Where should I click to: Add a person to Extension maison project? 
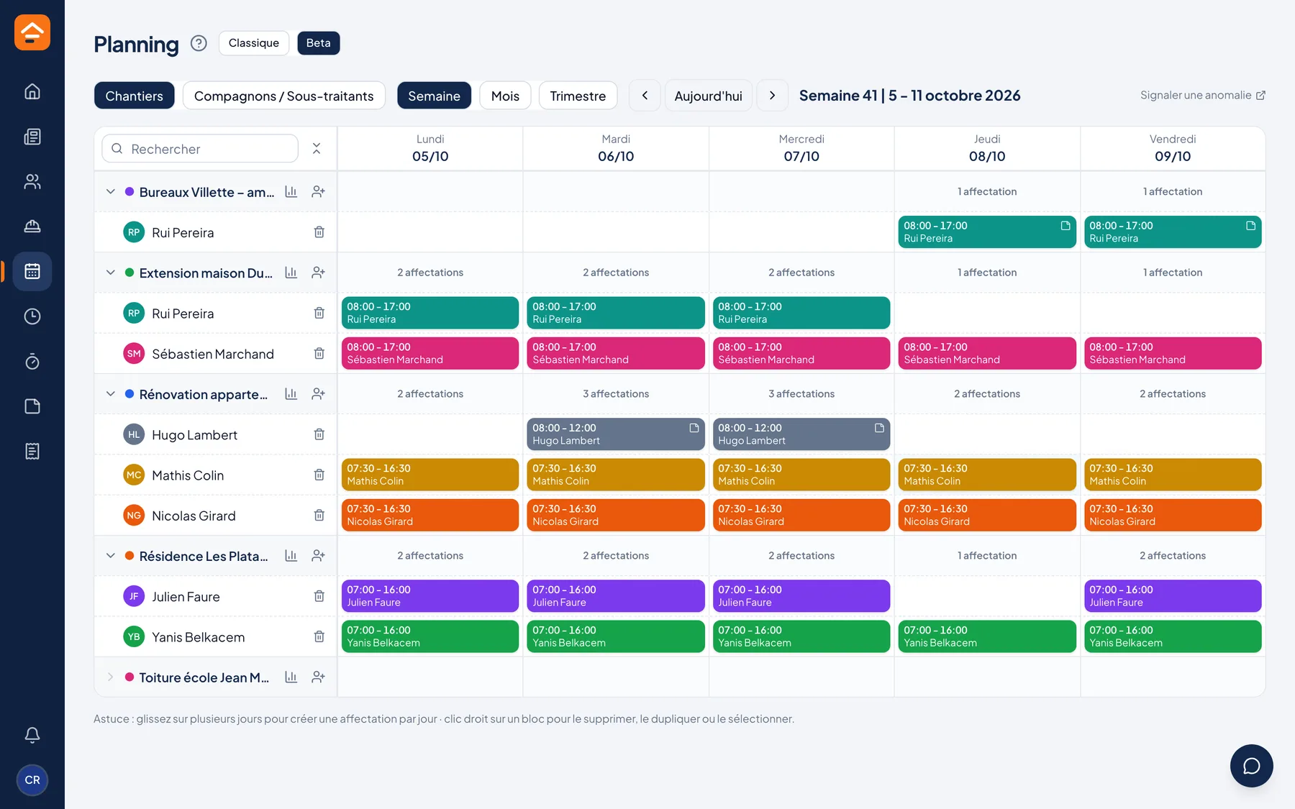pos(318,273)
